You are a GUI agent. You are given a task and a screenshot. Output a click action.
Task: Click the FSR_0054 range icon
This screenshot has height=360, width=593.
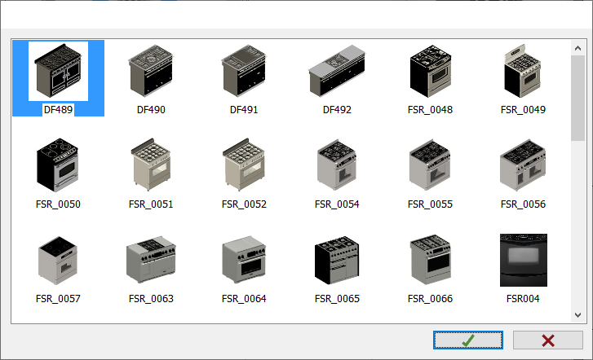click(x=337, y=166)
